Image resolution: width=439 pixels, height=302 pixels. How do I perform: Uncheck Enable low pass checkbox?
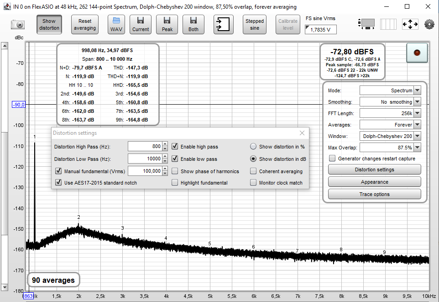(x=175, y=159)
